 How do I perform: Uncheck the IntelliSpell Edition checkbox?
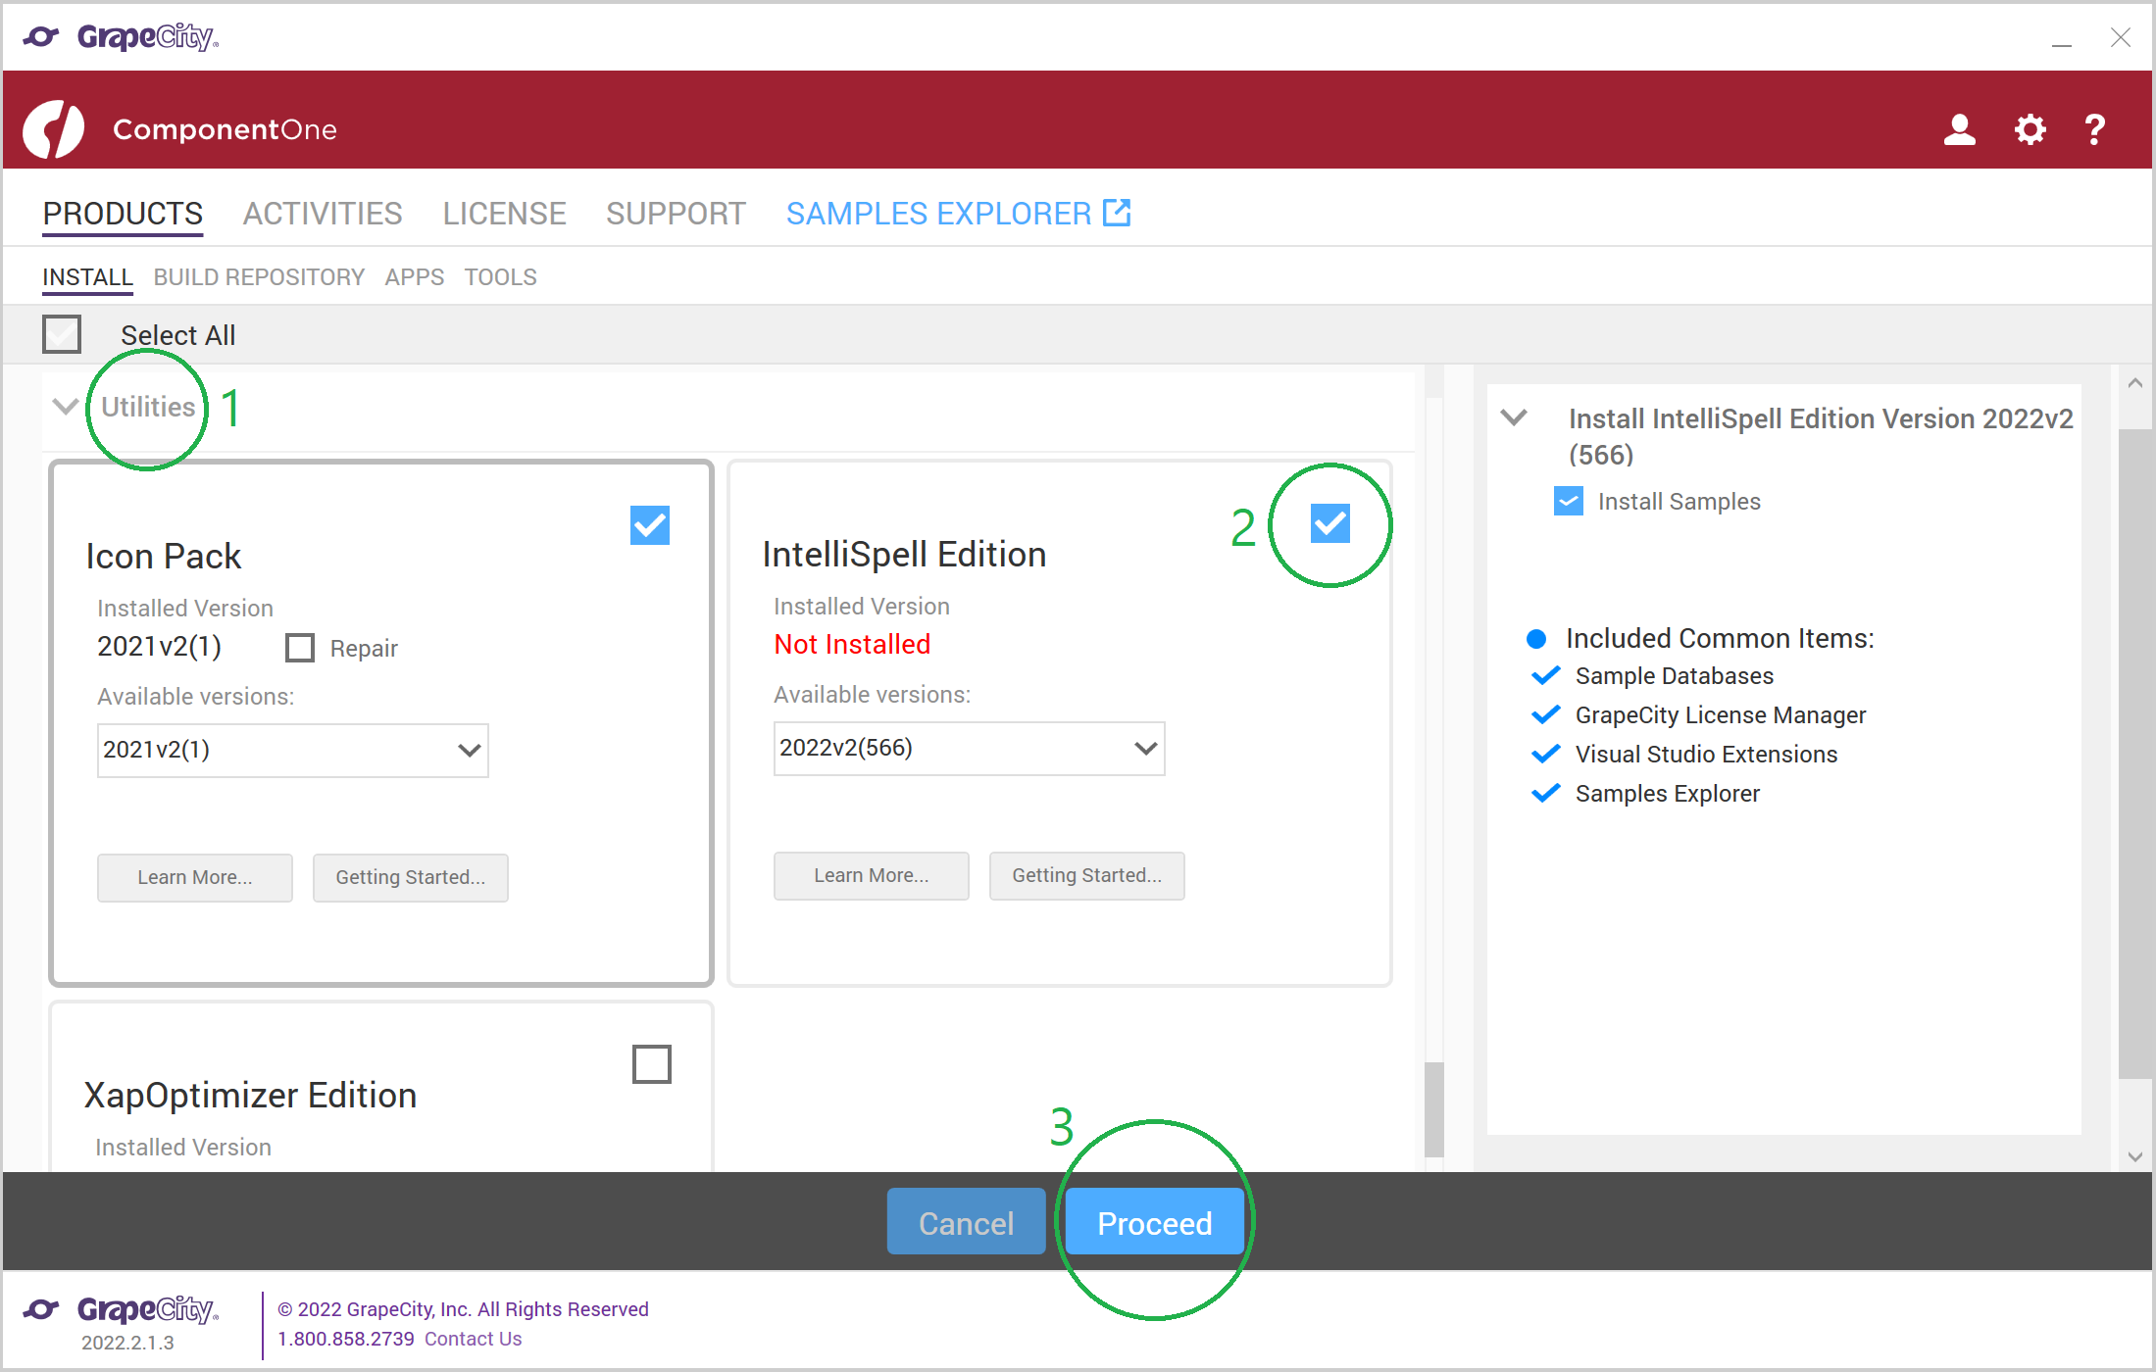click(1330, 523)
